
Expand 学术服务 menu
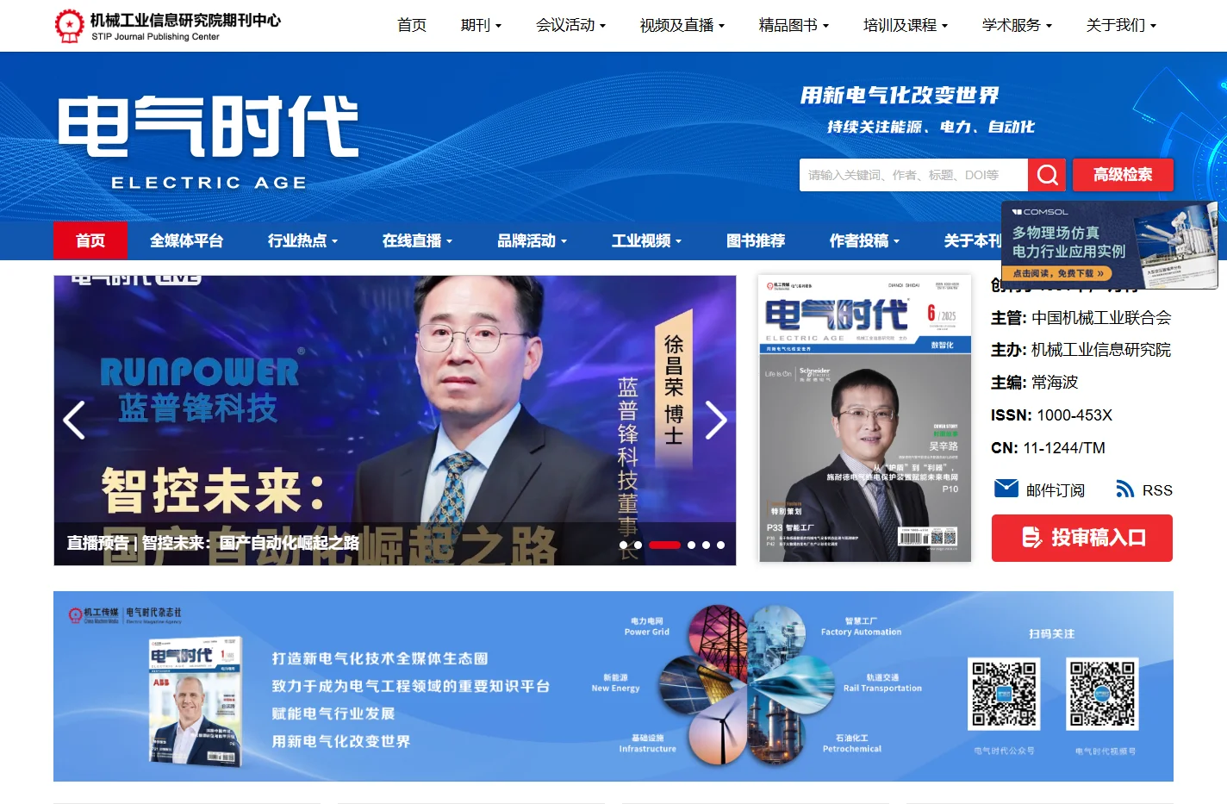[x=1017, y=26]
